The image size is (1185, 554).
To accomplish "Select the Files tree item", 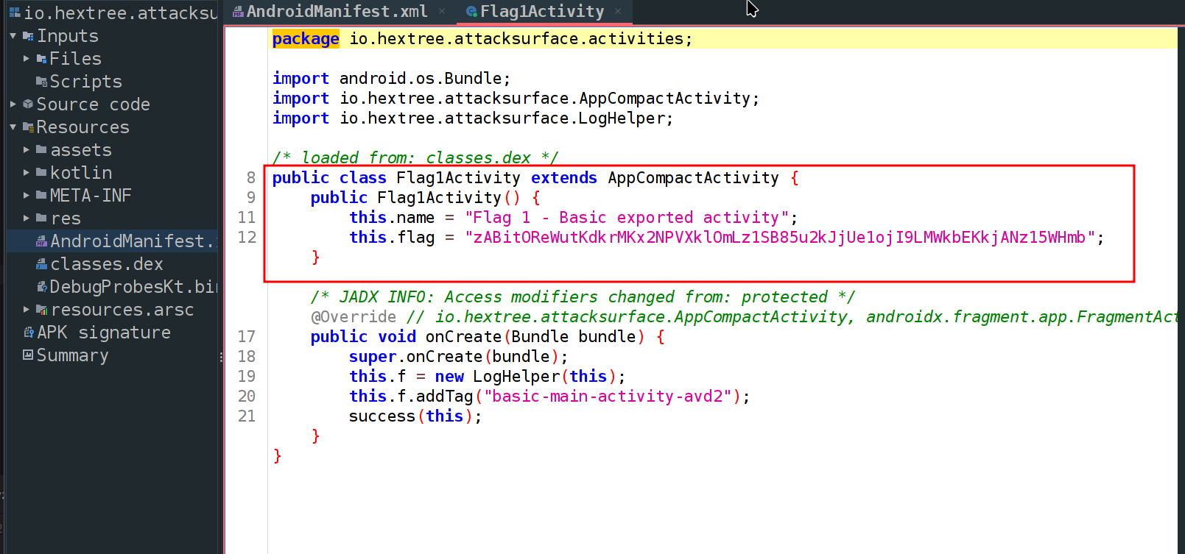I will [75, 59].
